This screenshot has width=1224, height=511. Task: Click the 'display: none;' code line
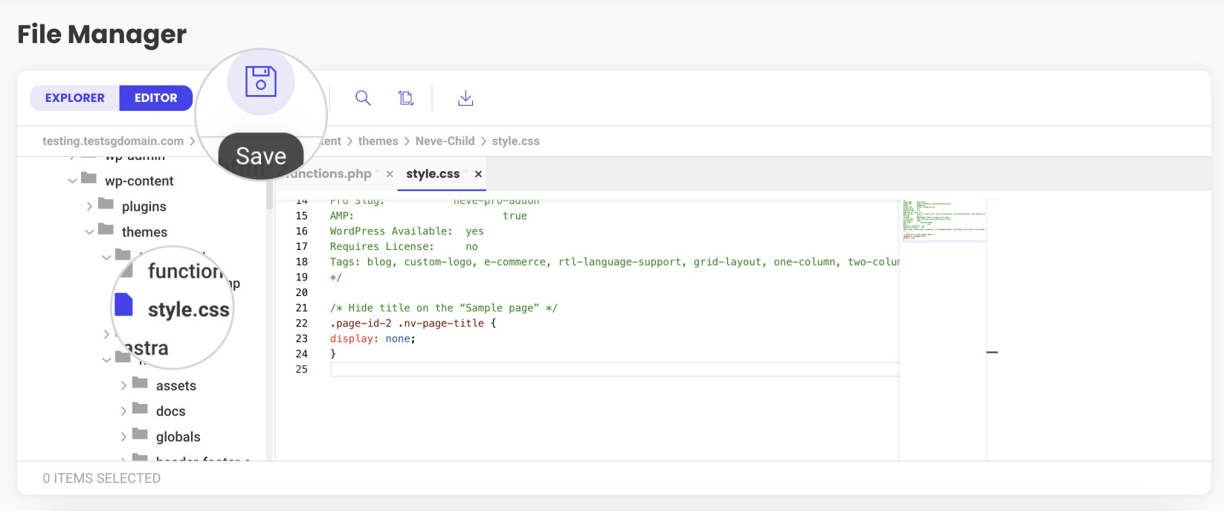point(373,338)
